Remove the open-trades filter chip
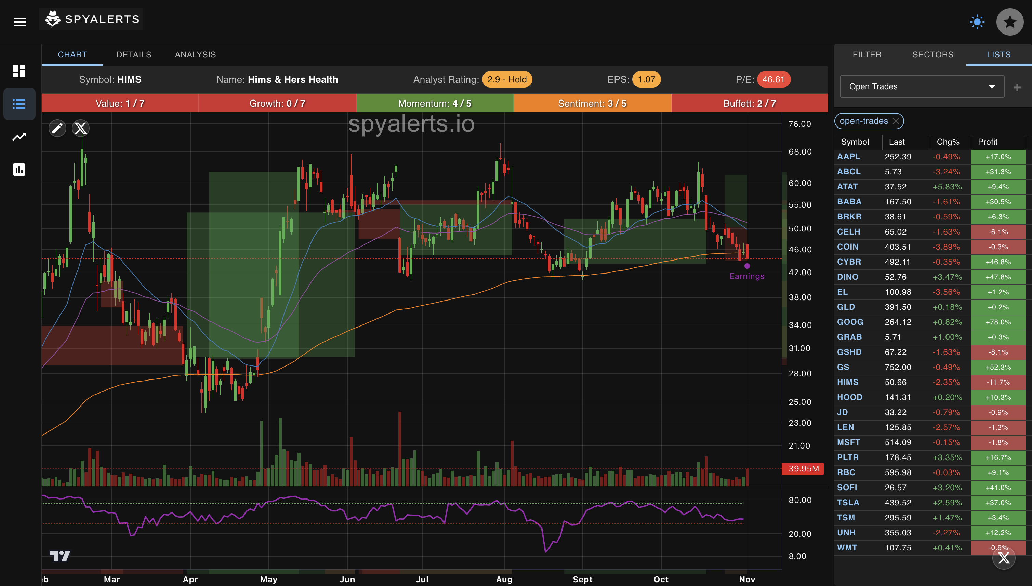1032x586 pixels. tap(896, 121)
